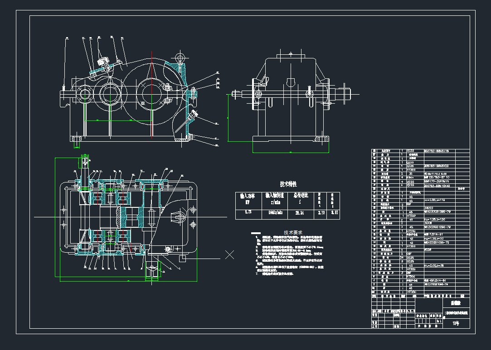The width and height of the screenshot is (491, 350).
Task: Select the smallest left shaft circle in the front view
Action: pyautogui.click(x=84, y=94)
